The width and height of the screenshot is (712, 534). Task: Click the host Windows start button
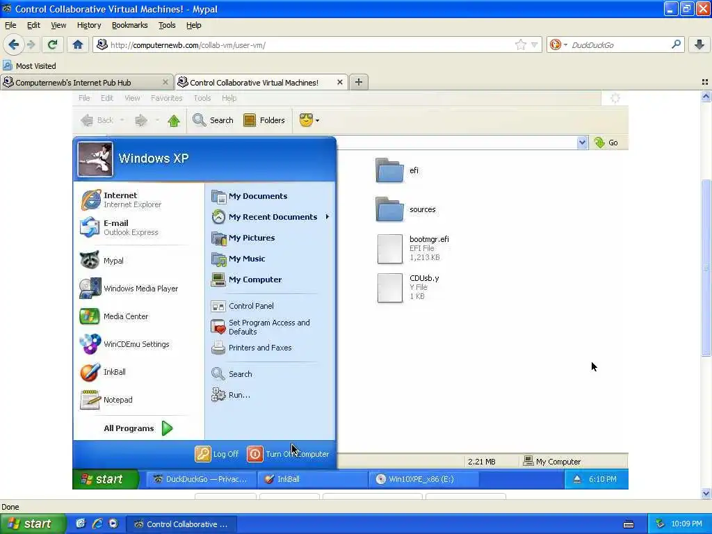tap(33, 524)
